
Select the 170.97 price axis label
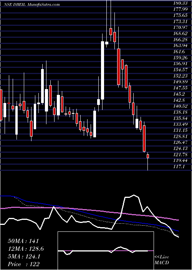[181, 27]
